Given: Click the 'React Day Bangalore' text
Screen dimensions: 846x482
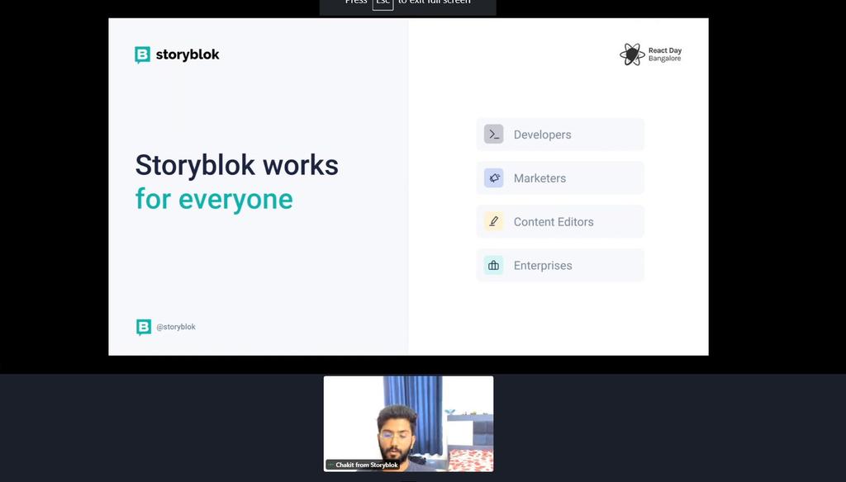Looking at the screenshot, I should [665, 54].
